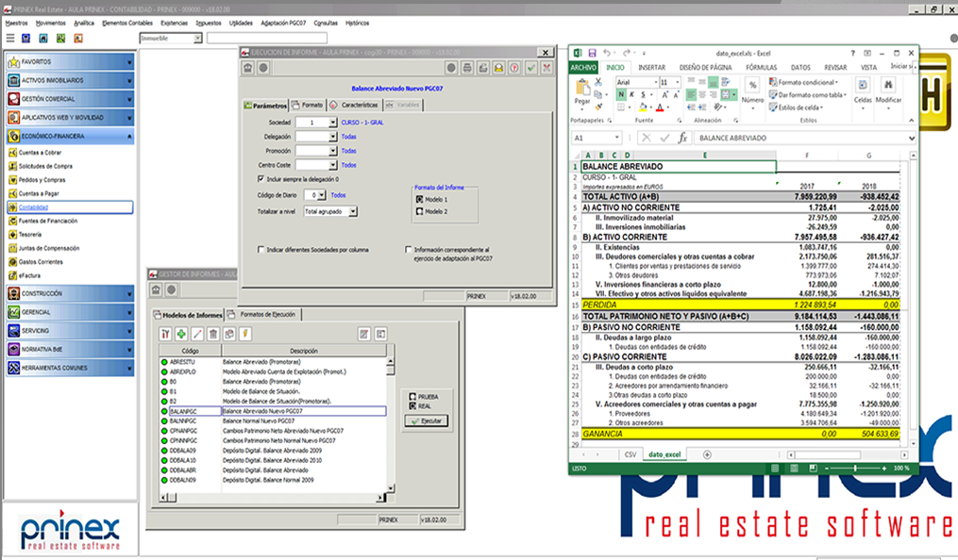Check Indicar diferentes Sociedades por columna
Screen dimensions: 958x560
[x=261, y=249]
